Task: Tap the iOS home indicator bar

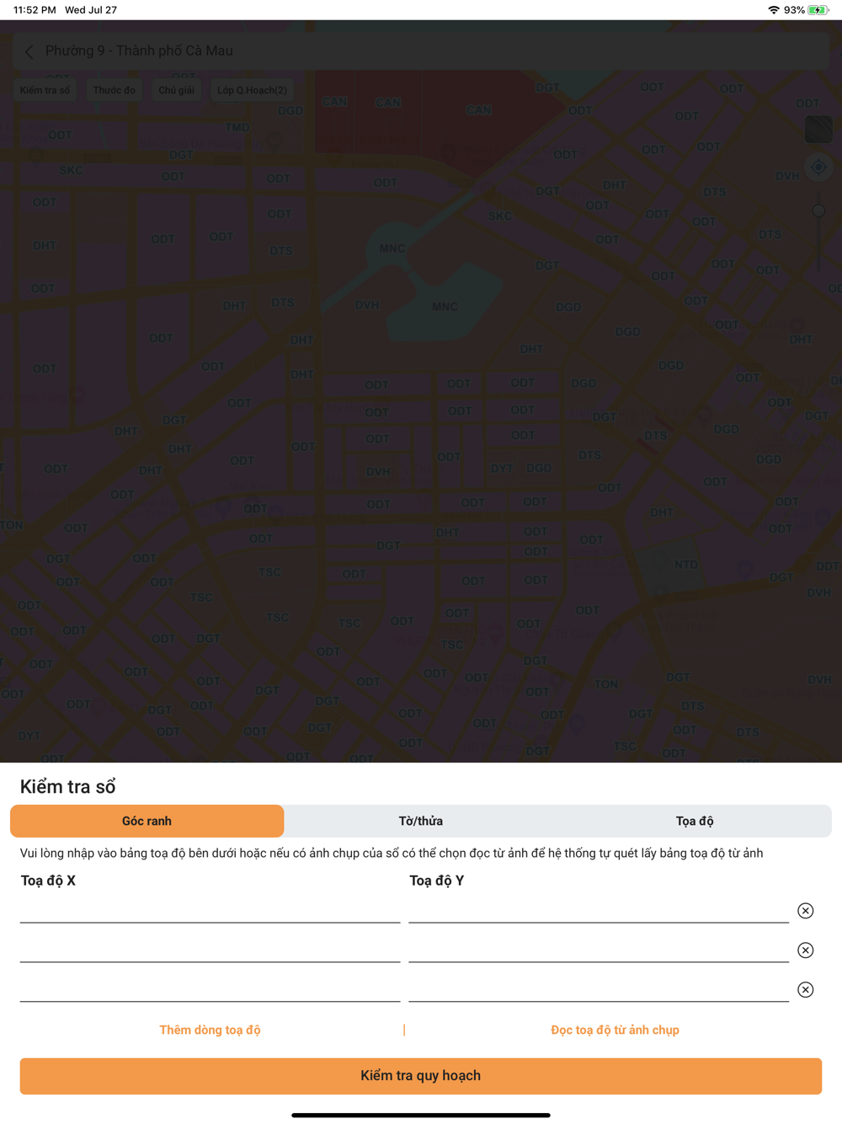Action: [421, 1115]
